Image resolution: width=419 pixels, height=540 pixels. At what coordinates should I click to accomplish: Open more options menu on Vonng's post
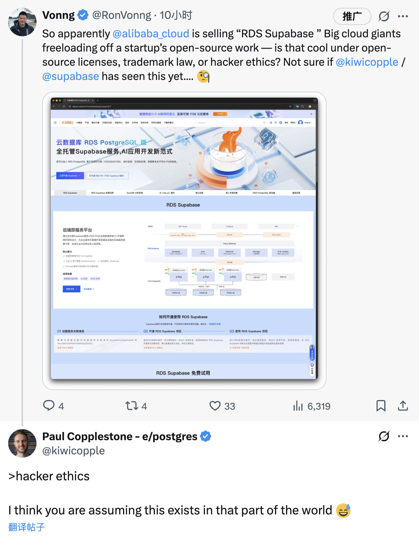[x=403, y=16]
